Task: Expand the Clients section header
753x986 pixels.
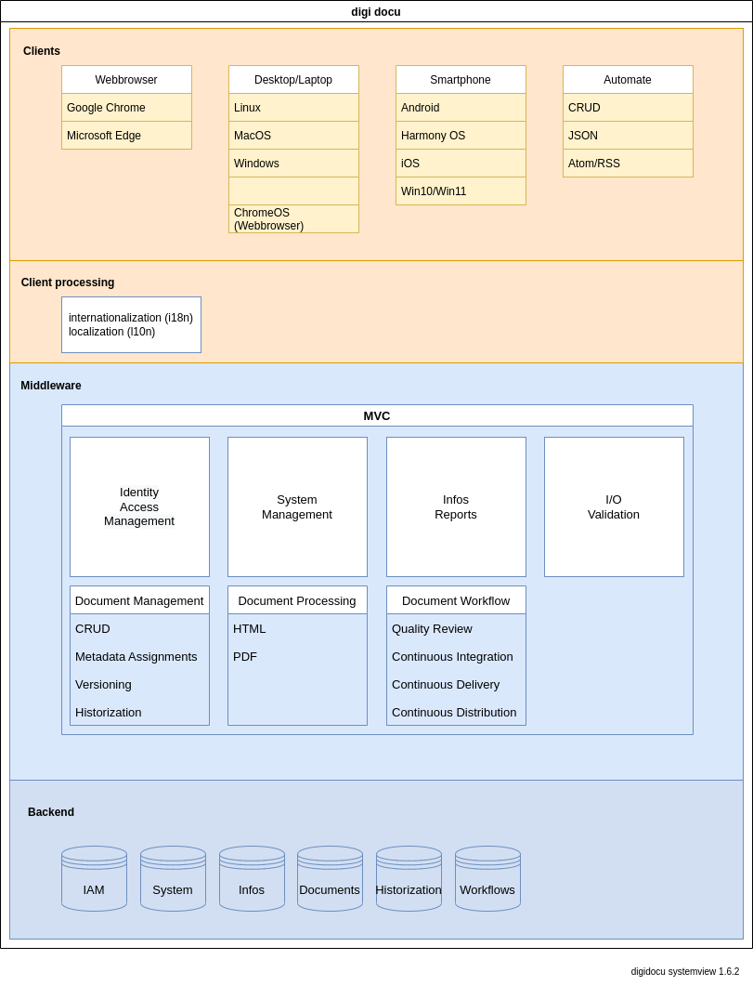Action: click(42, 51)
